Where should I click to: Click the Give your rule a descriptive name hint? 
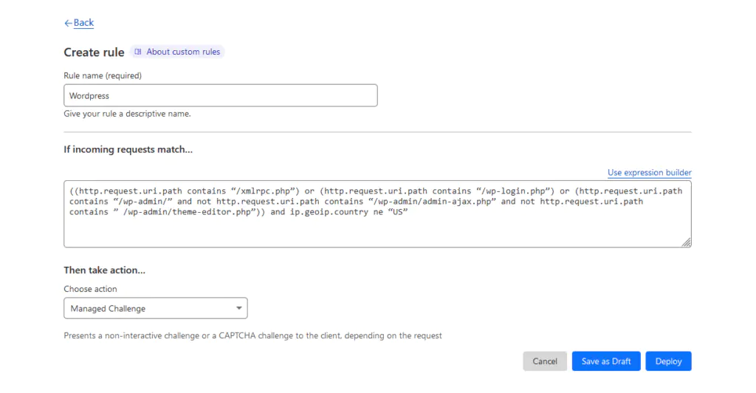[x=127, y=114]
